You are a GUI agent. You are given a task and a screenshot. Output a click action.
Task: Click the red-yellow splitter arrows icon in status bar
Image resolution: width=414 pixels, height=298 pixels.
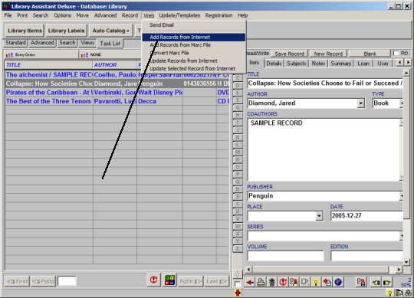coord(238,293)
